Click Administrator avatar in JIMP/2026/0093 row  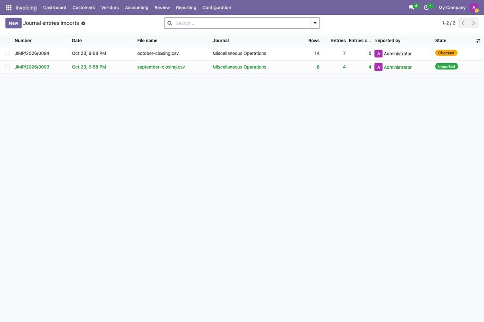click(379, 67)
